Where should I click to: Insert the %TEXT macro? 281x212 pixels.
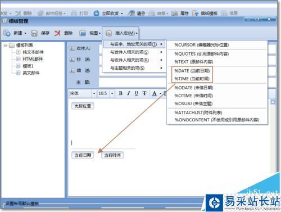pos(194,62)
